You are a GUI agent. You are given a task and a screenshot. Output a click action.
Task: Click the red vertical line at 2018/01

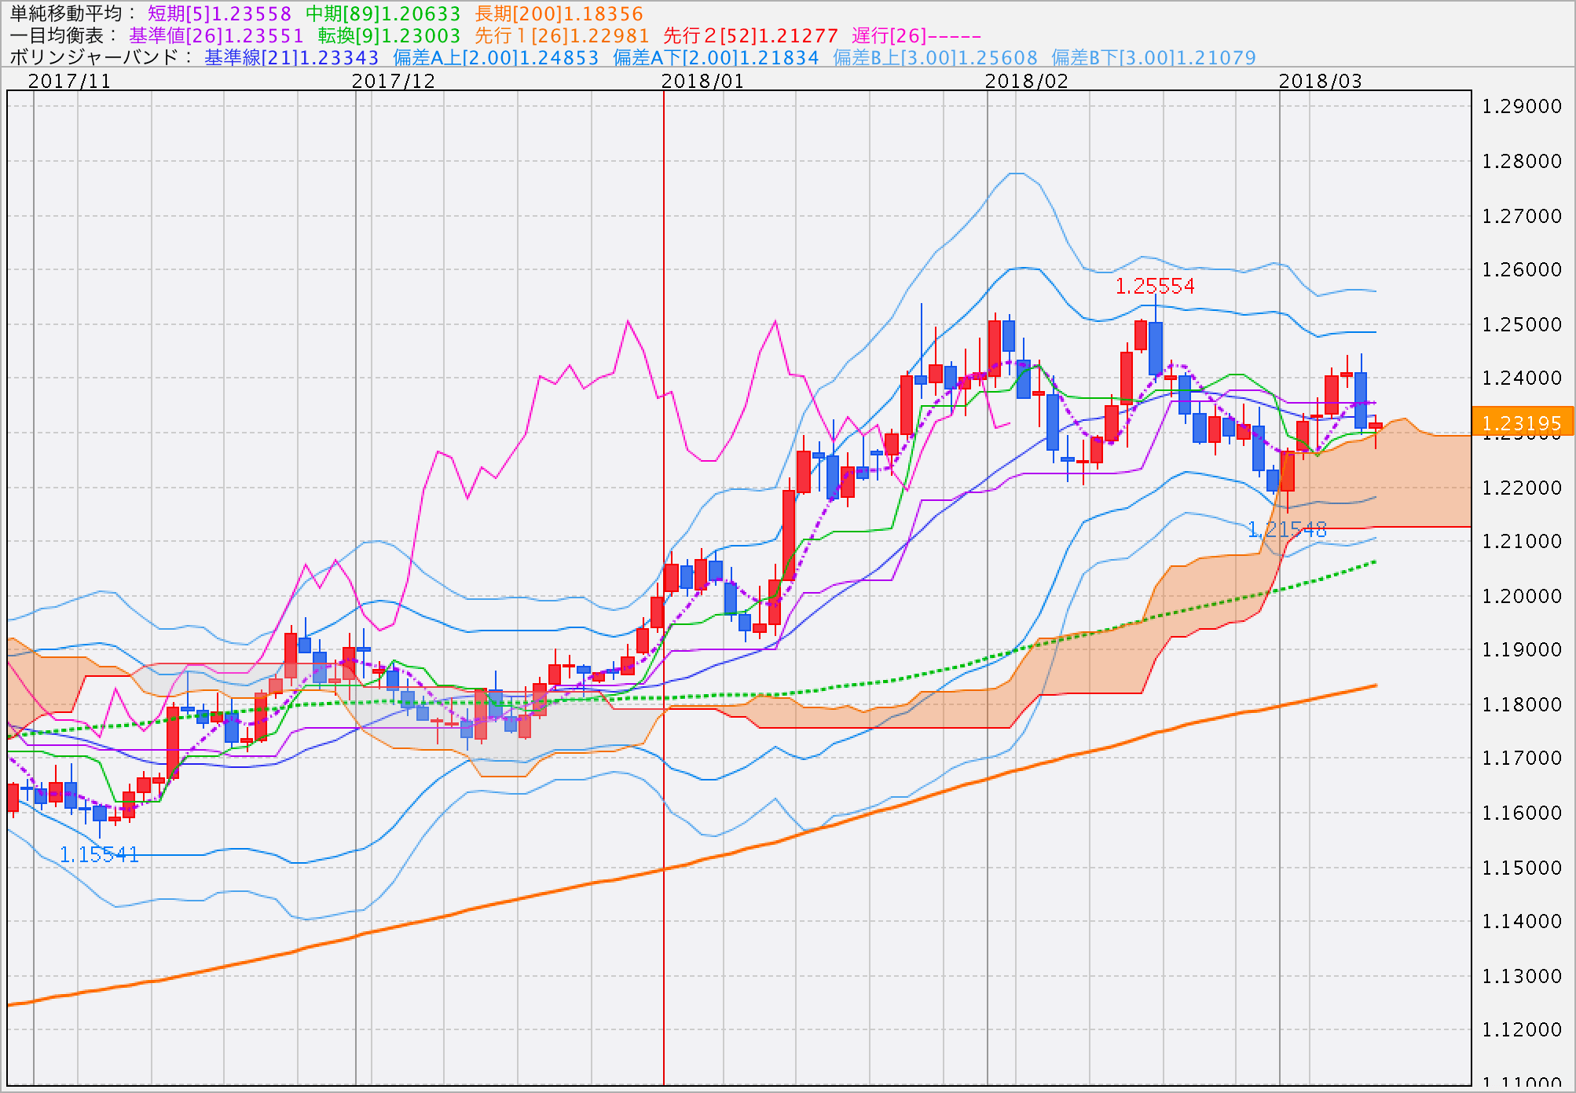pyautogui.click(x=664, y=587)
